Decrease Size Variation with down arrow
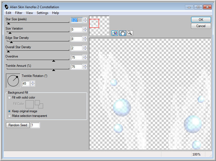 [85, 31]
